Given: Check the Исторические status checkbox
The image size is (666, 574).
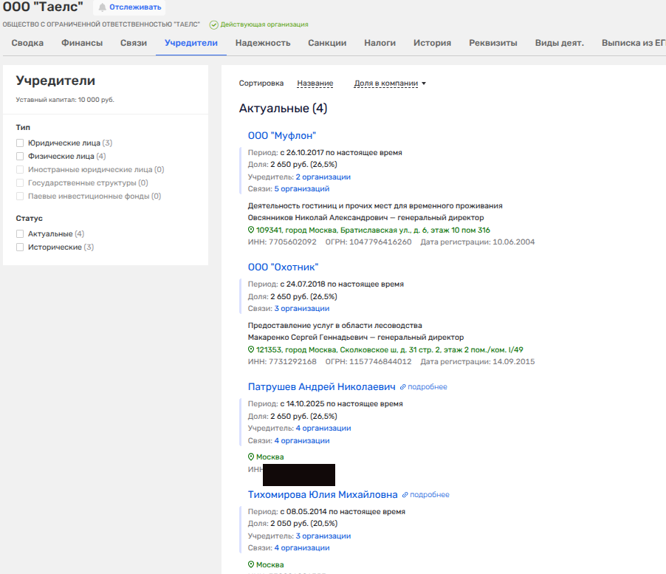Looking at the screenshot, I should pyautogui.click(x=21, y=247).
